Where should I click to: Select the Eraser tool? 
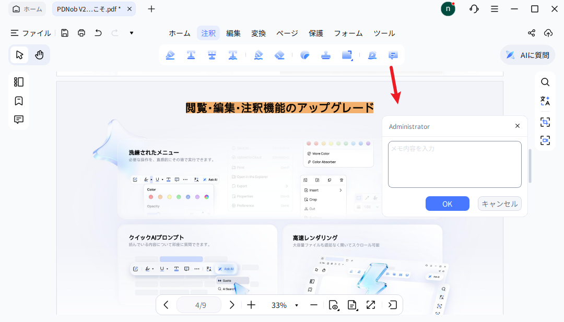click(x=280, y=55)
